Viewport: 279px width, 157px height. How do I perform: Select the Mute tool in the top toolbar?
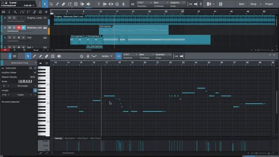click(76, 4)
